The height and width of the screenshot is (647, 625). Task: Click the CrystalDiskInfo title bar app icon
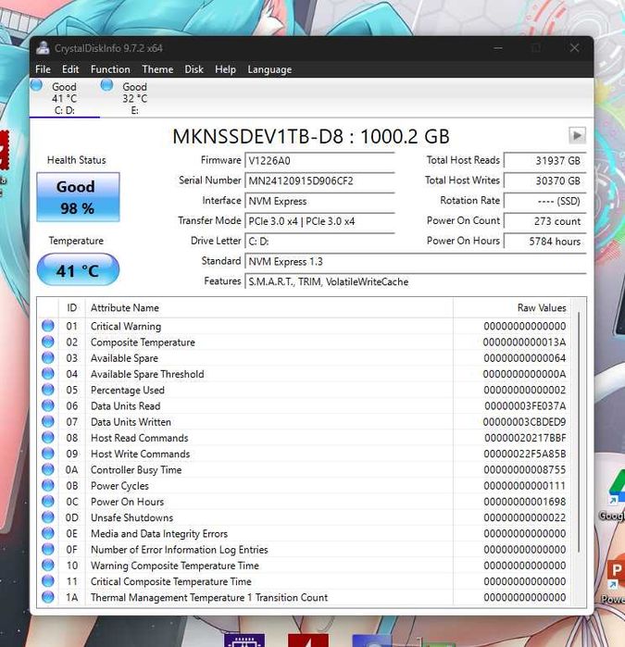(x=43, y=48)
